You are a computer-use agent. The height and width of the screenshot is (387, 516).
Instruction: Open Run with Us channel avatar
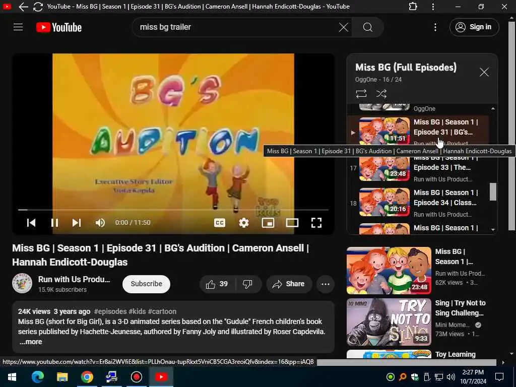[x=22, y=283]
